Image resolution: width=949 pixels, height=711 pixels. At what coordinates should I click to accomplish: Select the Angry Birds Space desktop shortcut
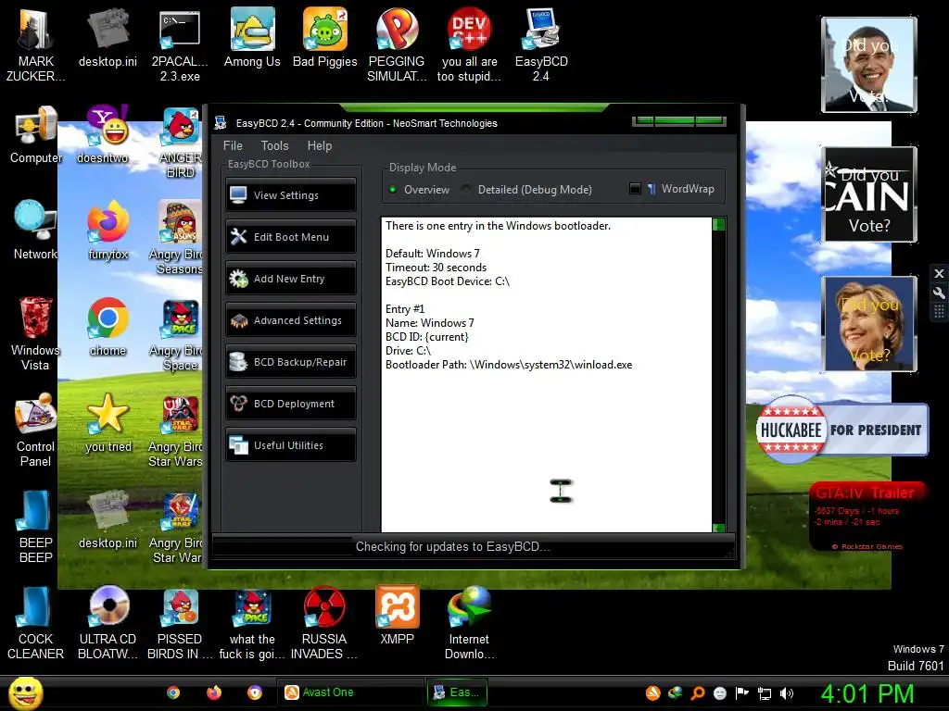click(x=177, y=334)
